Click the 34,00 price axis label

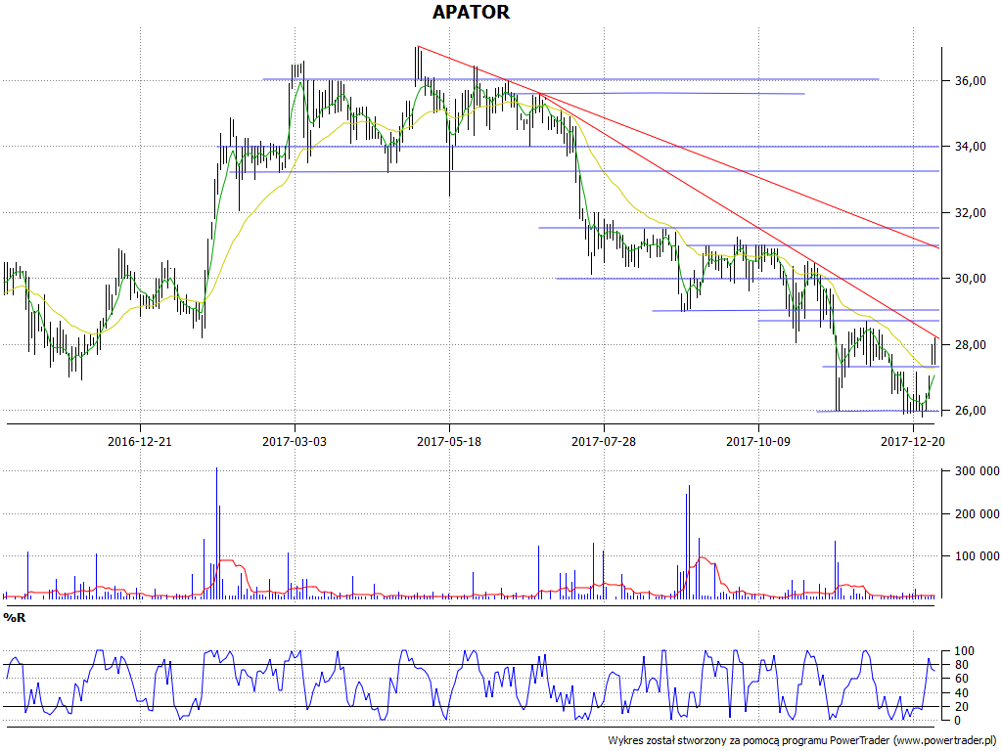point(972,147)
